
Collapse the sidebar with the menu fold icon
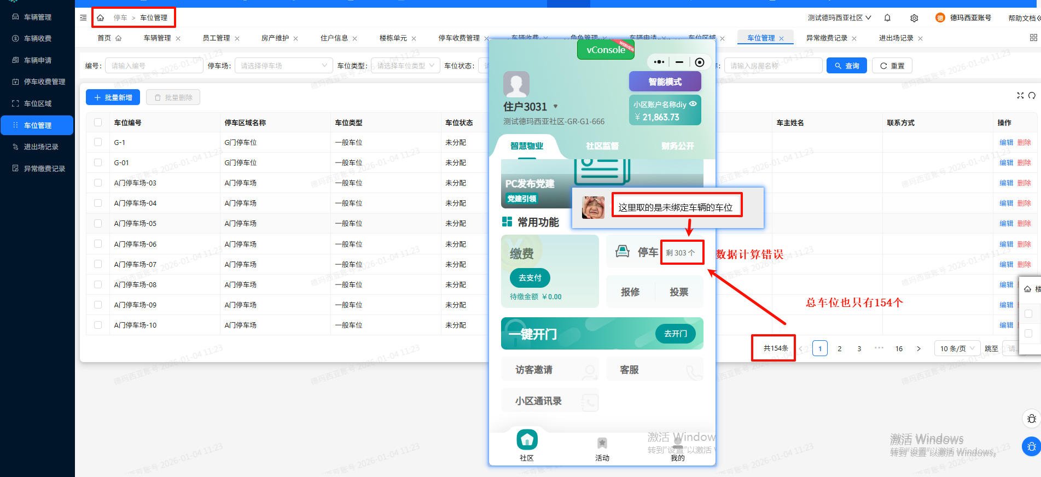pyautogui.click(x=83, y=18)
